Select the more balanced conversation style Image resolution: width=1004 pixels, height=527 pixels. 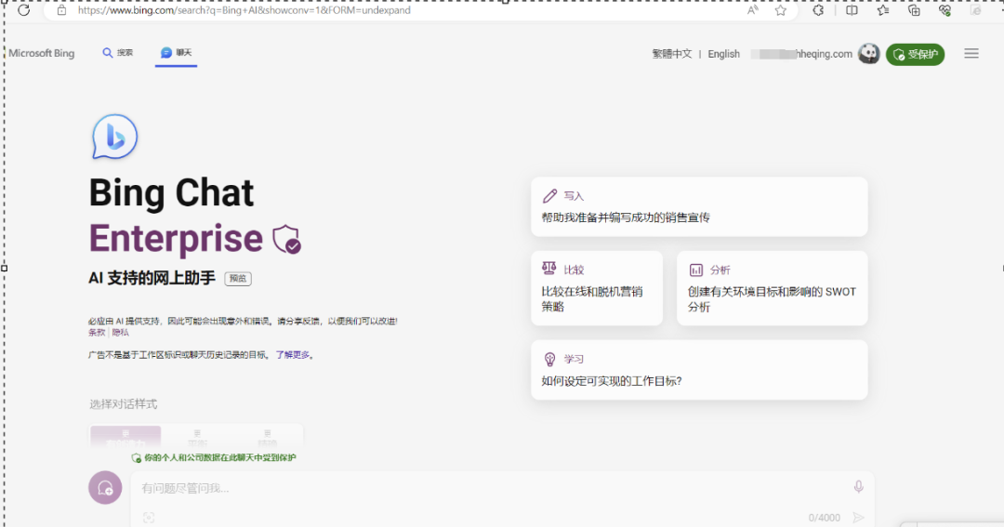[197, 437]
